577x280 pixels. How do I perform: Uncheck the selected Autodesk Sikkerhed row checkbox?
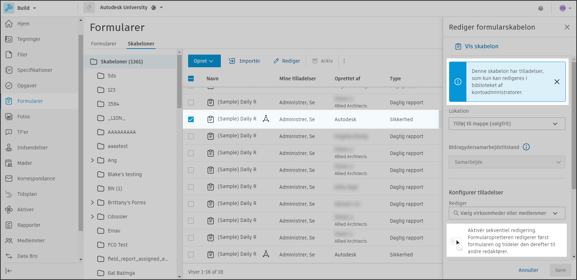[x=191, y=119]
